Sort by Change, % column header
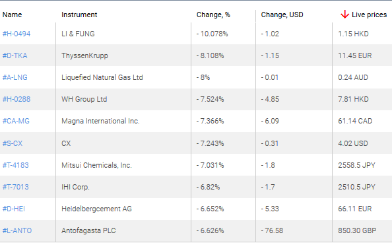 click(x=213, y=15)
